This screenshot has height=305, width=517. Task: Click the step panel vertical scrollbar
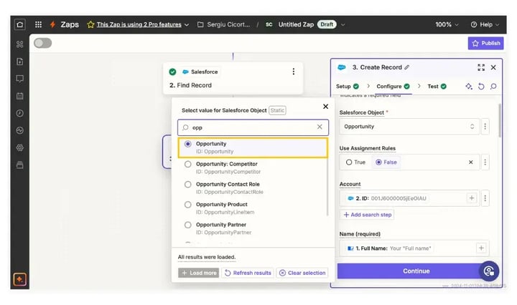[x=500, y=120]
